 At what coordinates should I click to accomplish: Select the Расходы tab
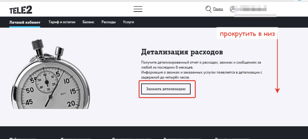click(x=109, y=22)
